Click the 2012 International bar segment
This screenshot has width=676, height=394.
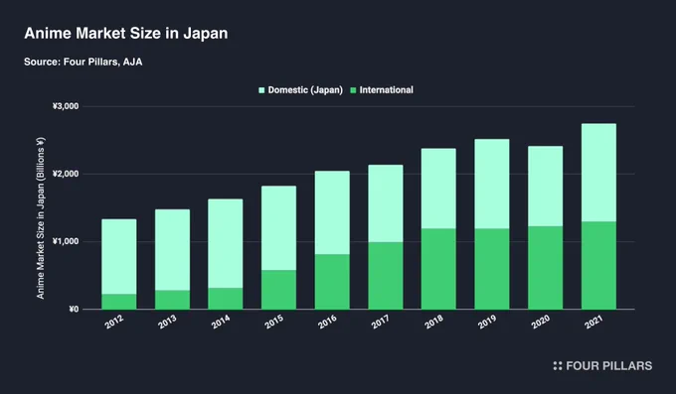(119, 302)
